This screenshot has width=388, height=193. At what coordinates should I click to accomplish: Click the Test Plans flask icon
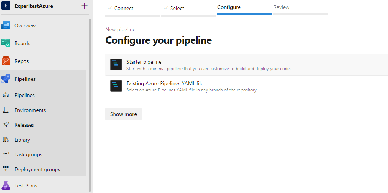pyautogui.click(x=6, y=185)
